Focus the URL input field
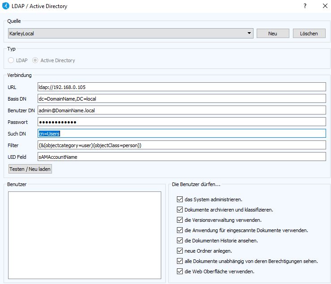The image size is (331, 284). point(182,87)
